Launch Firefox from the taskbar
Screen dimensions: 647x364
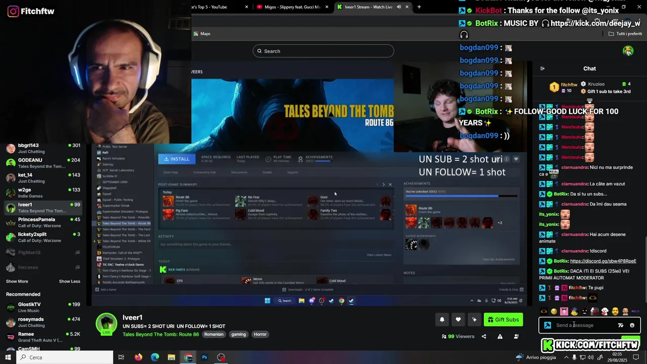coord(138,357)
